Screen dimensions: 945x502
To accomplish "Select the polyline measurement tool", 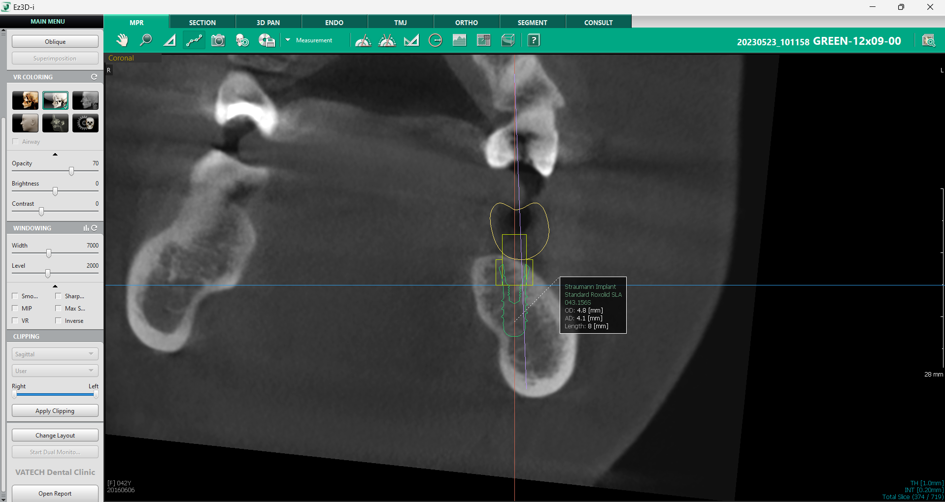I will [x=194, y=40].
